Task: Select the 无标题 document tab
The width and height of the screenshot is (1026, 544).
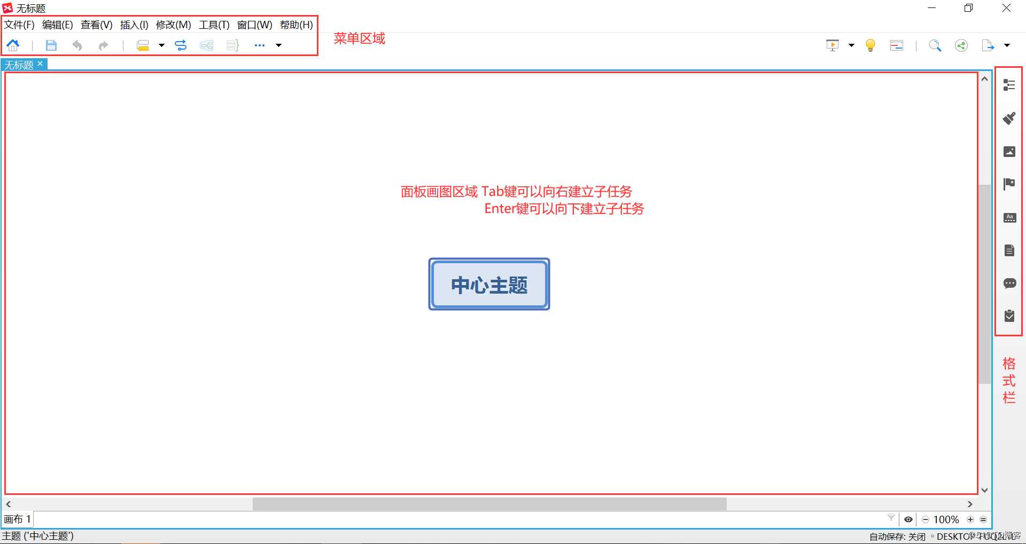Action: [19, 65]
